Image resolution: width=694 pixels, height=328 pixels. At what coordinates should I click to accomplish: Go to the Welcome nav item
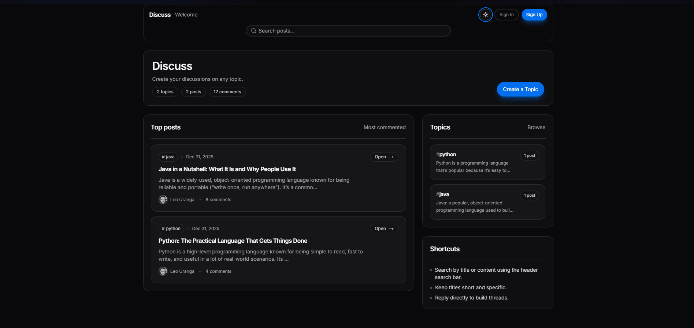coord(186,15)
